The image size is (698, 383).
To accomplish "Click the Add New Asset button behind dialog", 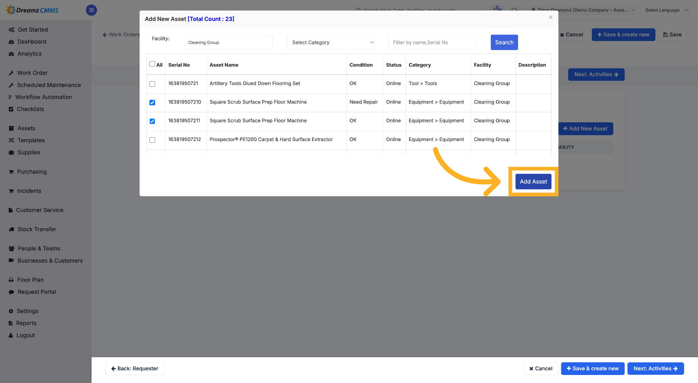I will pyautogui.click(x=585, y=129).
